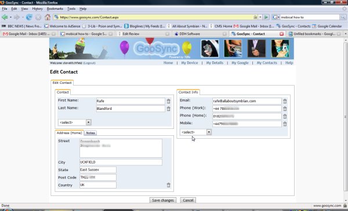
Task: Click the Save changes button
Action: point(163,200)
